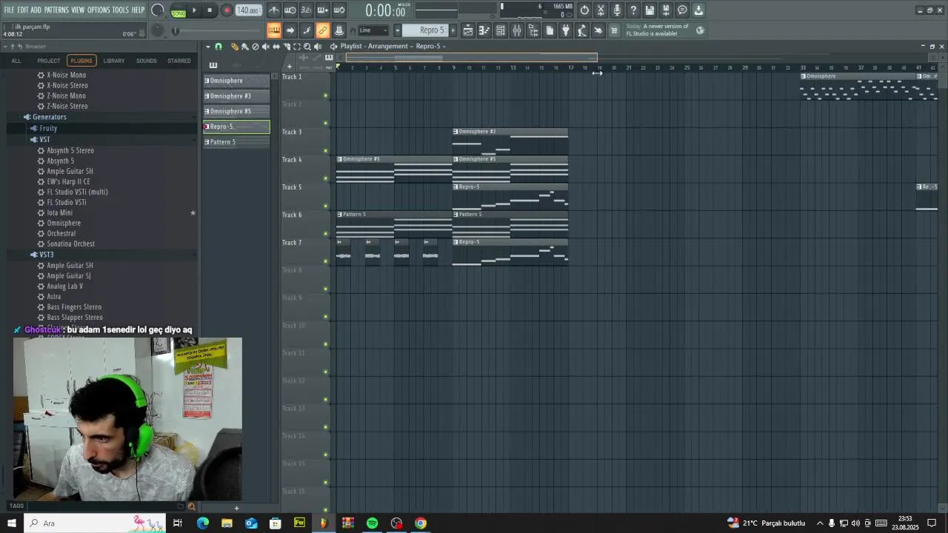Open the shop cart icon
This screenshot has height=533, width=948.
[x=614, y=30]
